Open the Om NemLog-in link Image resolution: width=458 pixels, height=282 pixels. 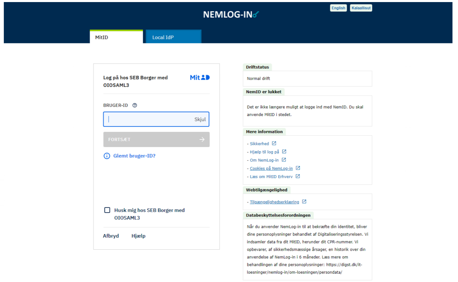[x=264, y=160]
